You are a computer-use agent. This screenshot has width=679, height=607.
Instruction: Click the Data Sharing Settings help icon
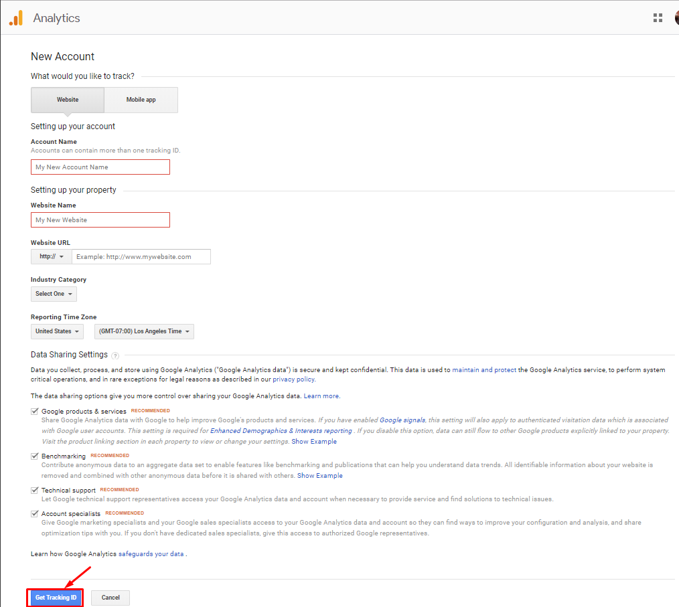[x=115, y=355]
